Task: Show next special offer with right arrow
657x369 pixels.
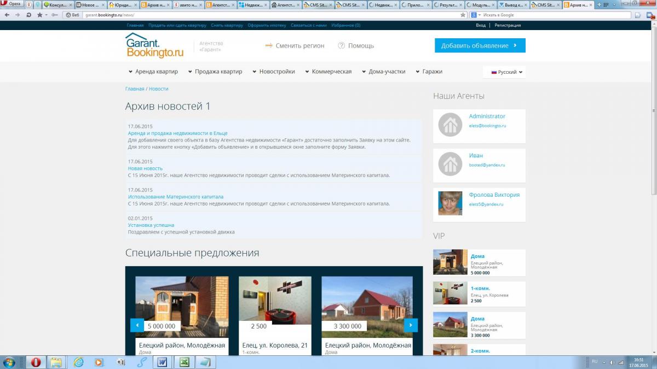Action: 411,325
